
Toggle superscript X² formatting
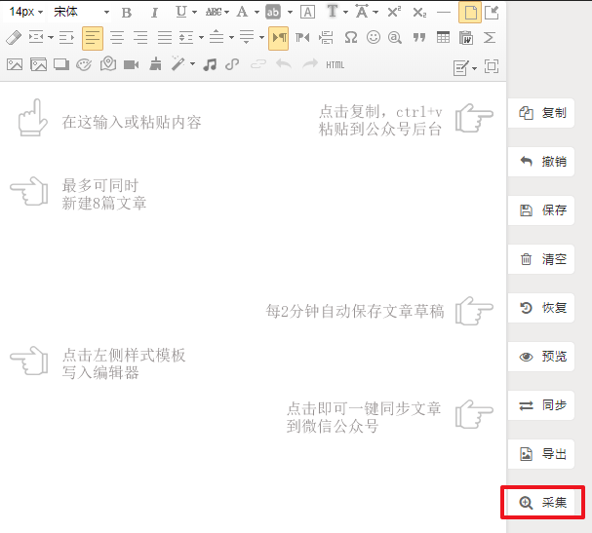pos(394,12)
